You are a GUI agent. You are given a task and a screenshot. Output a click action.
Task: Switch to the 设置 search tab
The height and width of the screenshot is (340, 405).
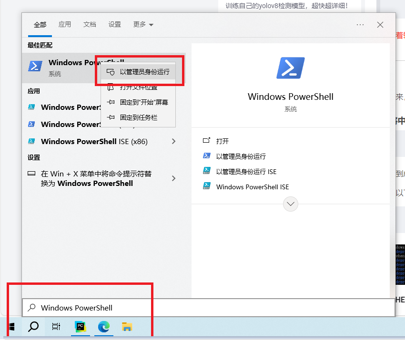pyautogui.click(x=115, y=24)
